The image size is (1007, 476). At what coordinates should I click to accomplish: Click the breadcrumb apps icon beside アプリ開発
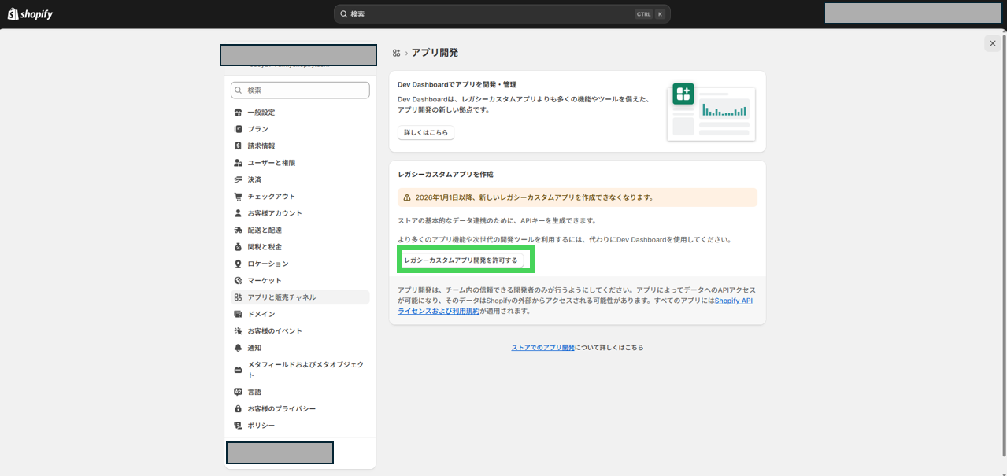395,53
